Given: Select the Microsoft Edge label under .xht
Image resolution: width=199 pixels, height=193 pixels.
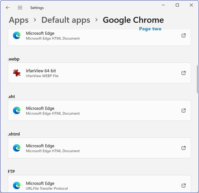Looking at the screenshot, I should click(40, 108).
